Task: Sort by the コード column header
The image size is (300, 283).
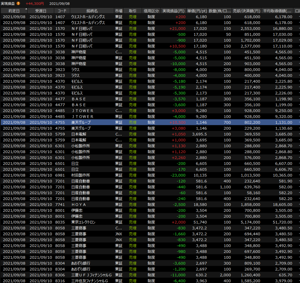Action: (x=62, y=11)
